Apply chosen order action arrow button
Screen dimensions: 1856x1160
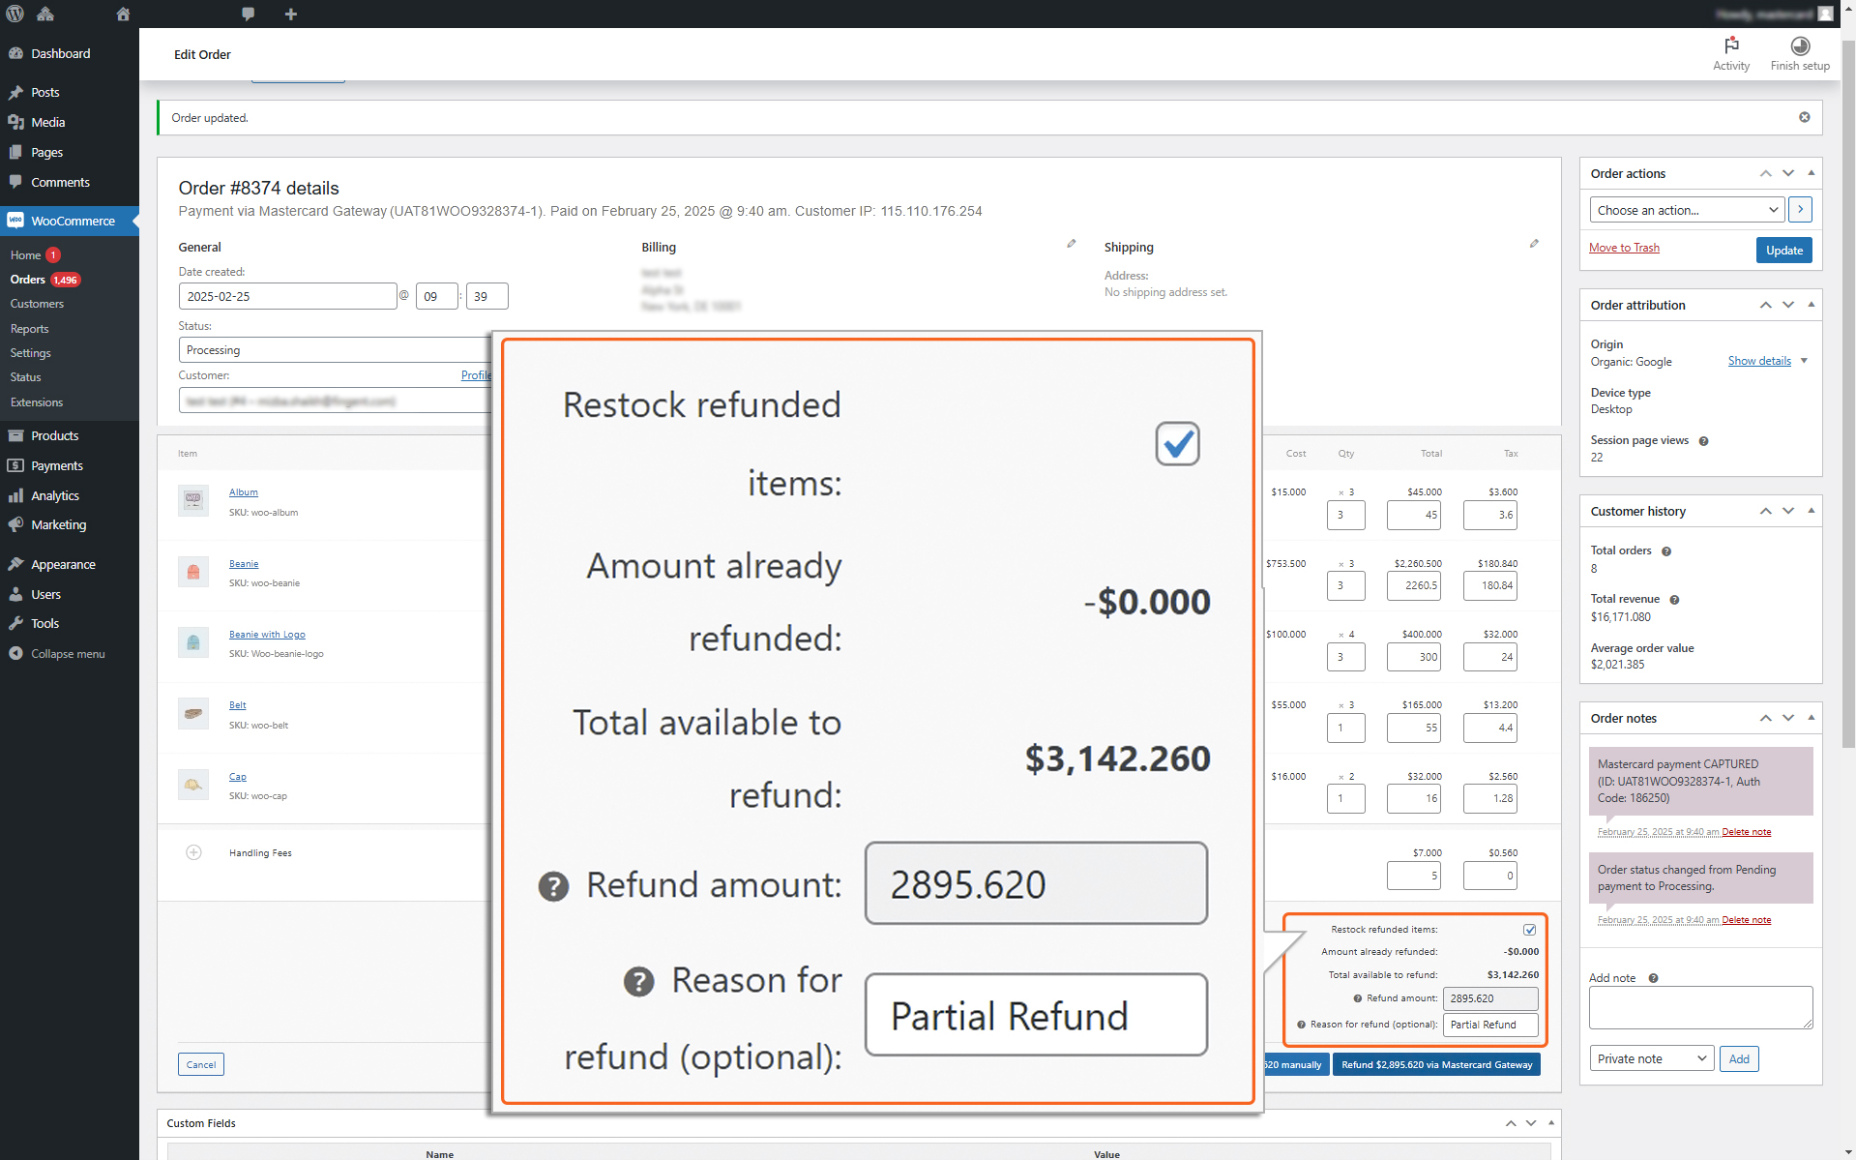1800,209
